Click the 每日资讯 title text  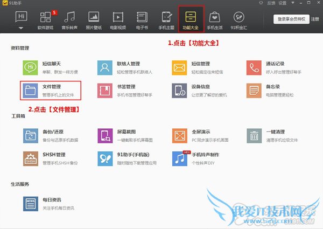[x=52, y=200]
